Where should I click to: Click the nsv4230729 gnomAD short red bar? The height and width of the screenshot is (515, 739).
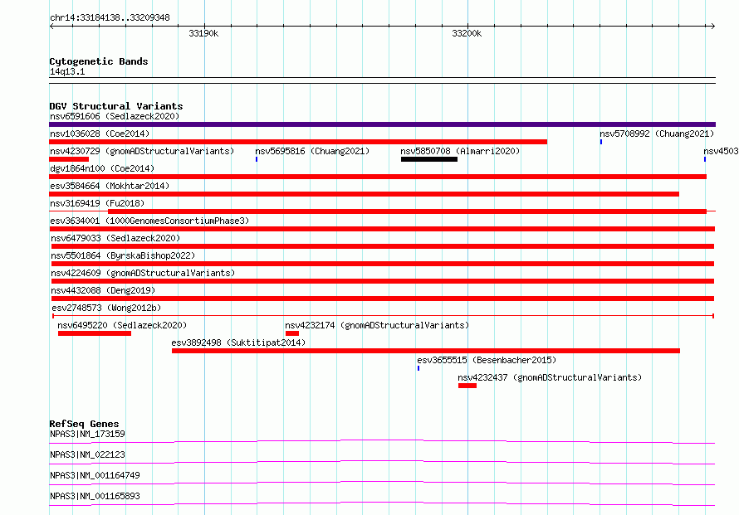click(x=69, y=159)
